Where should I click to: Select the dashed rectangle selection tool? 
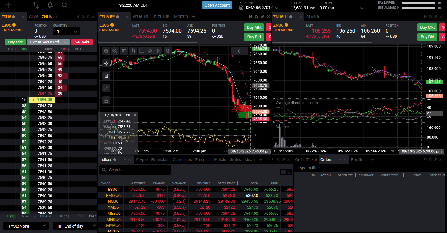pyautogui.click(x=142, y=51)
